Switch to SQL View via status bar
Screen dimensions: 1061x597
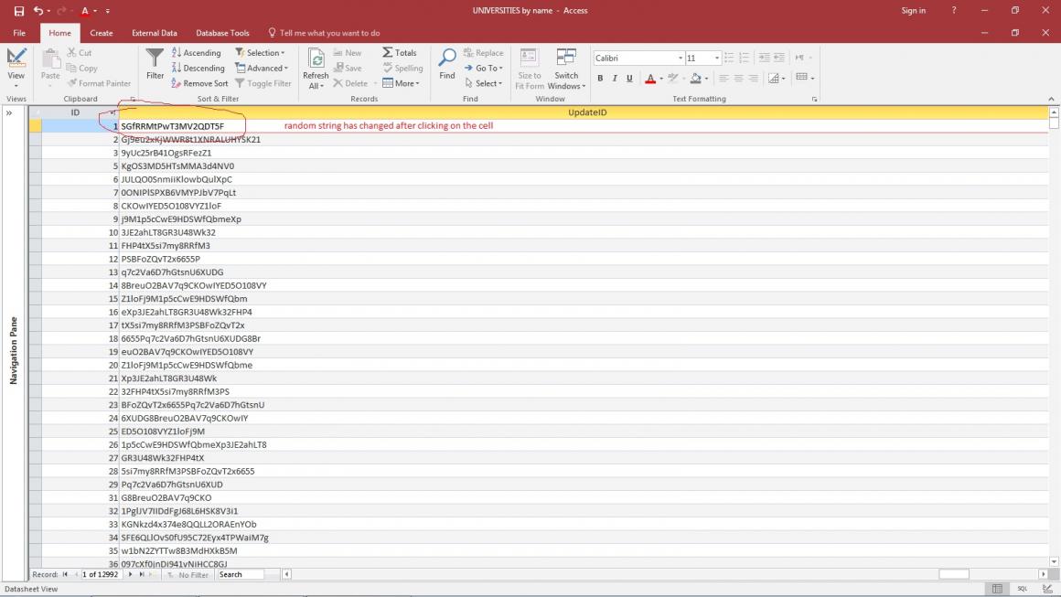click(x=1023, y=589)
